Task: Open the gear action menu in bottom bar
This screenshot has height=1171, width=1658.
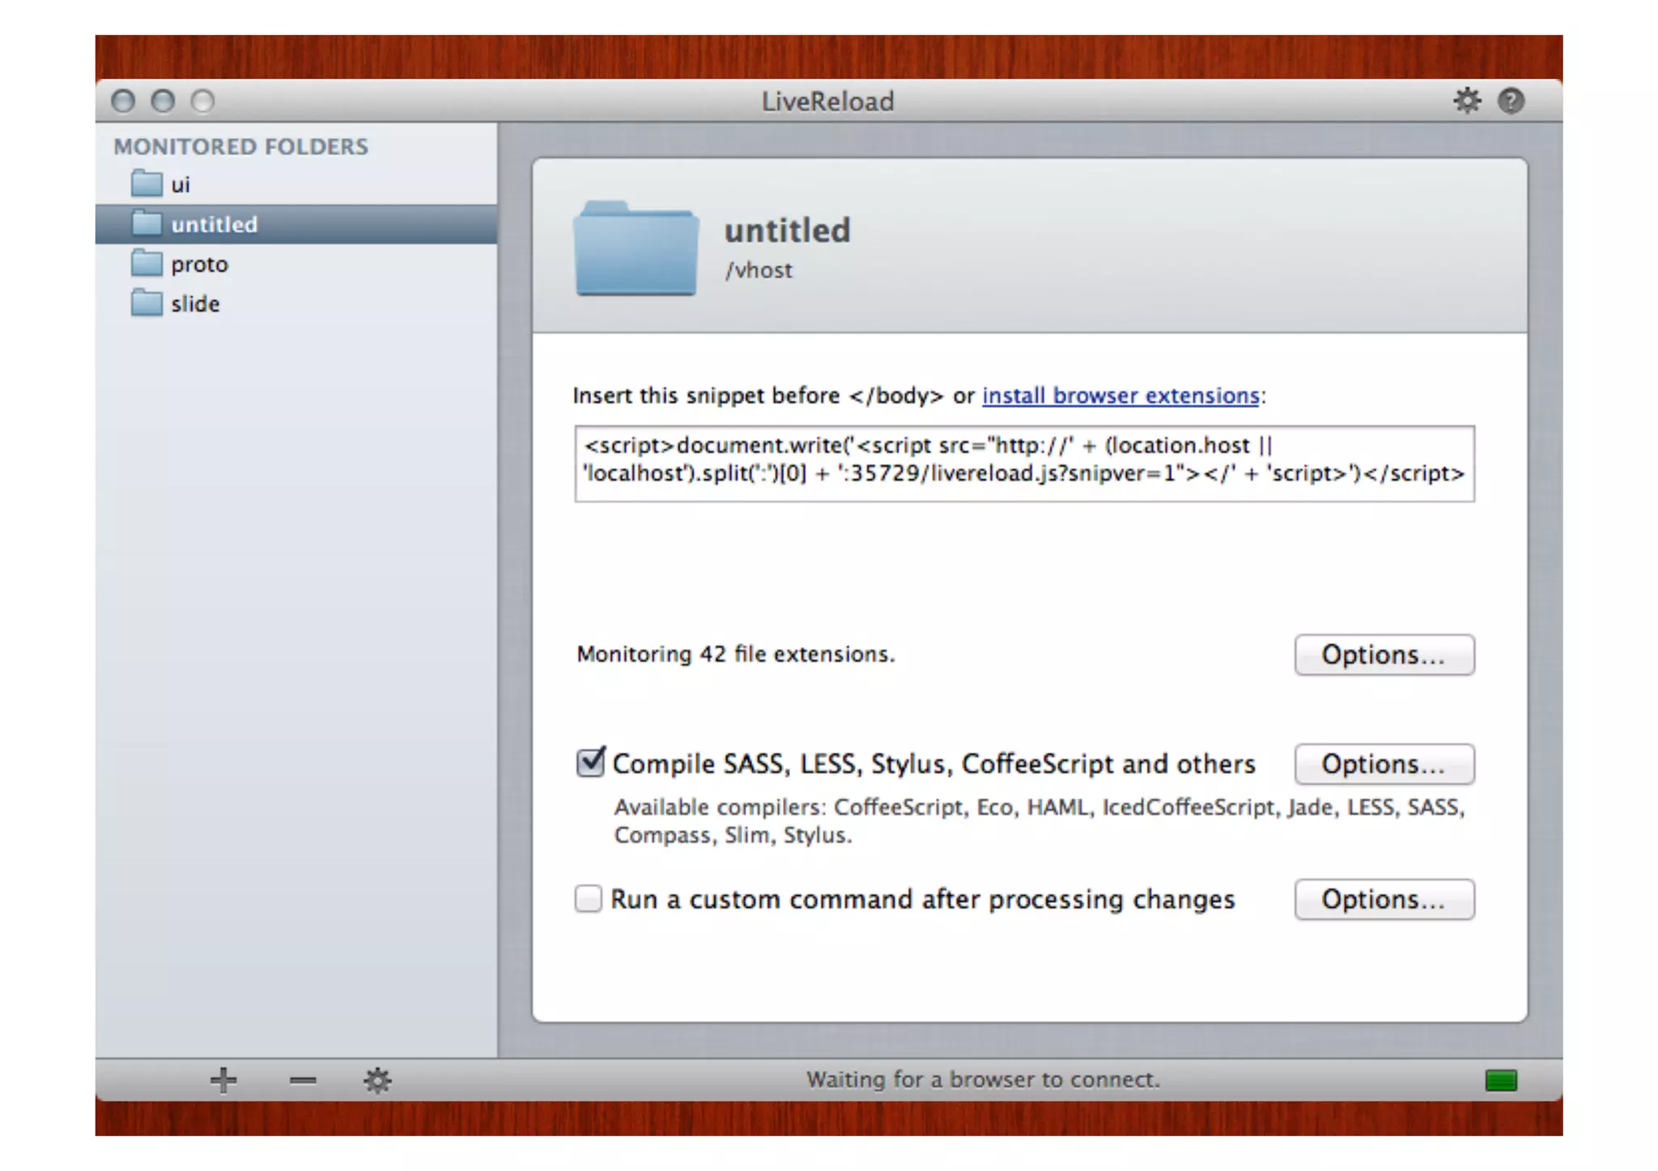Action: (377, 1080)
